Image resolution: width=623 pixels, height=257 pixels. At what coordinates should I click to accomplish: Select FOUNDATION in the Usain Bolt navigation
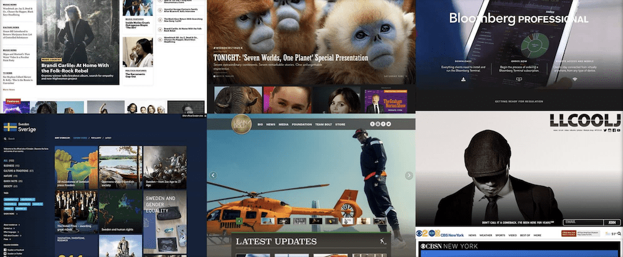(x=302, y=124)
